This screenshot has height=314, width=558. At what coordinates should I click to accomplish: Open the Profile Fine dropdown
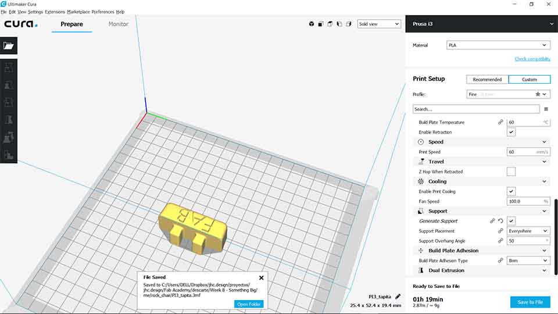click(508, 94)
